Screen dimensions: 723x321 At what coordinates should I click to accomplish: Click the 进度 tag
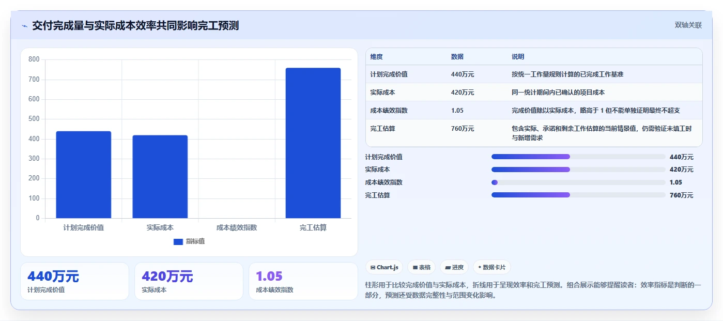454,267
